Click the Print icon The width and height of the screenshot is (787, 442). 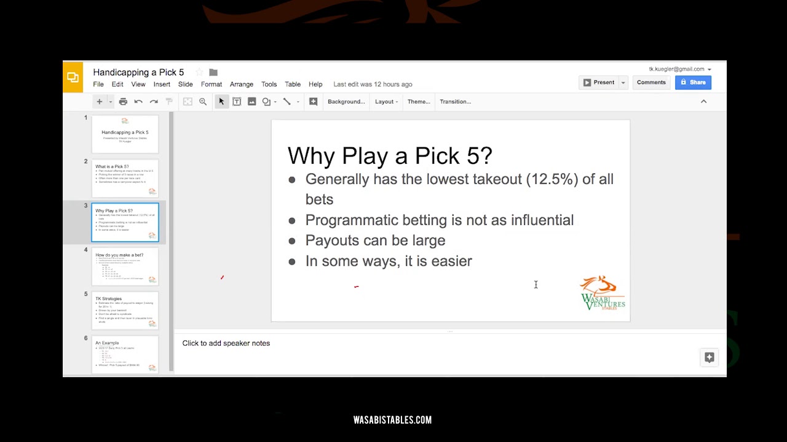click(123, 101)
